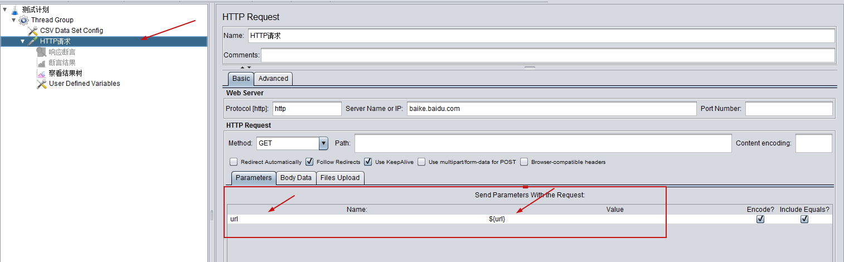Screen dimensions: 844x262
Task: Toggle Include Equals checkbox for url row
Action: point(804,219)
